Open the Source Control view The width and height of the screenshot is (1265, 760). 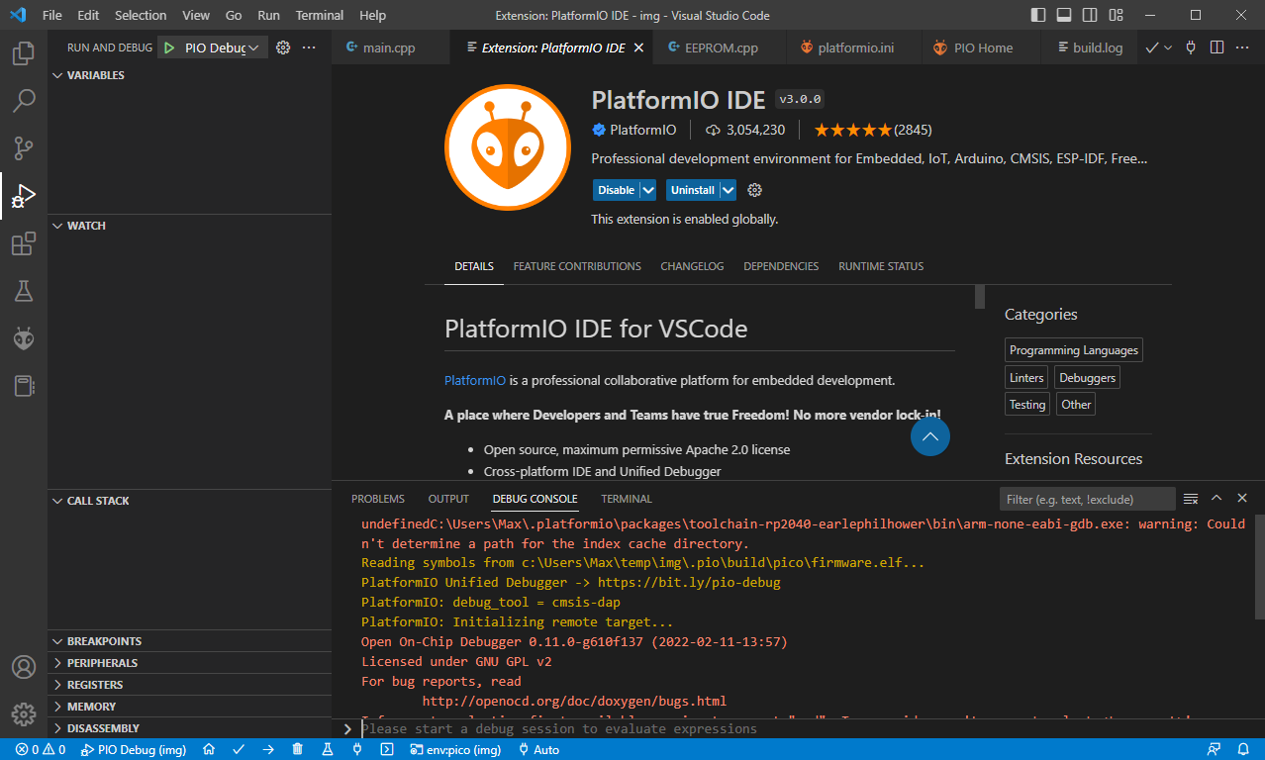24,148
